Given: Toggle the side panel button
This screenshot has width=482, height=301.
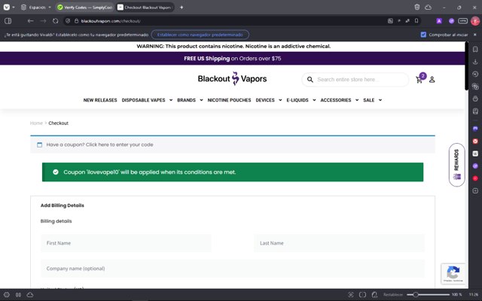Looking at the screenshot, I should (x=8, y=21).
